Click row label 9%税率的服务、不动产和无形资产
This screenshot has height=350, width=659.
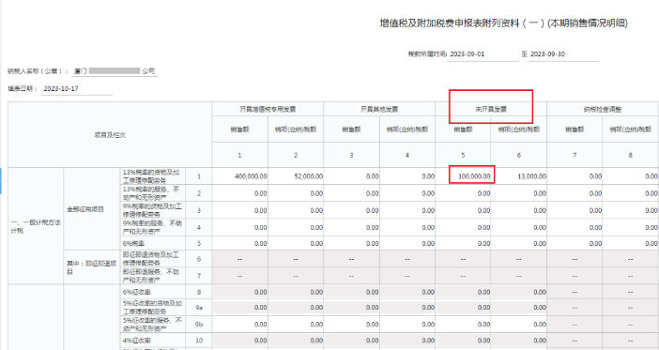coord(152,227)
